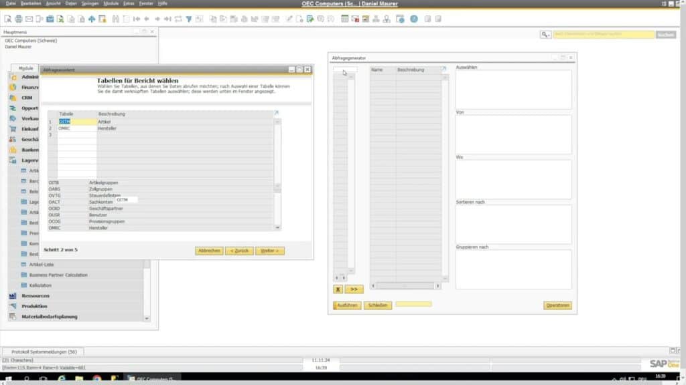Click the Administration module icon
The height and width of the screenshot is (385, 686).
point(13,77)
